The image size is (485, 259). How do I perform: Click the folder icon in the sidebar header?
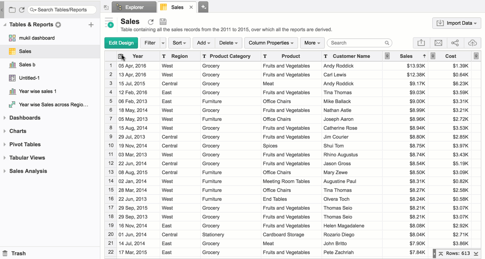(x=12, y=10)
